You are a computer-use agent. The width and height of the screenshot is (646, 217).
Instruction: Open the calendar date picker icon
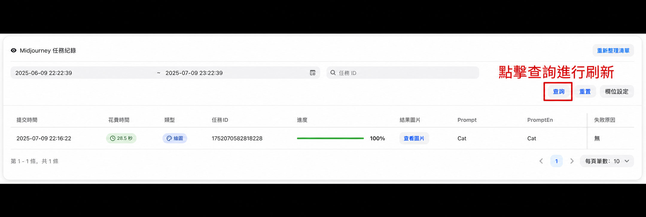(313, 73)
